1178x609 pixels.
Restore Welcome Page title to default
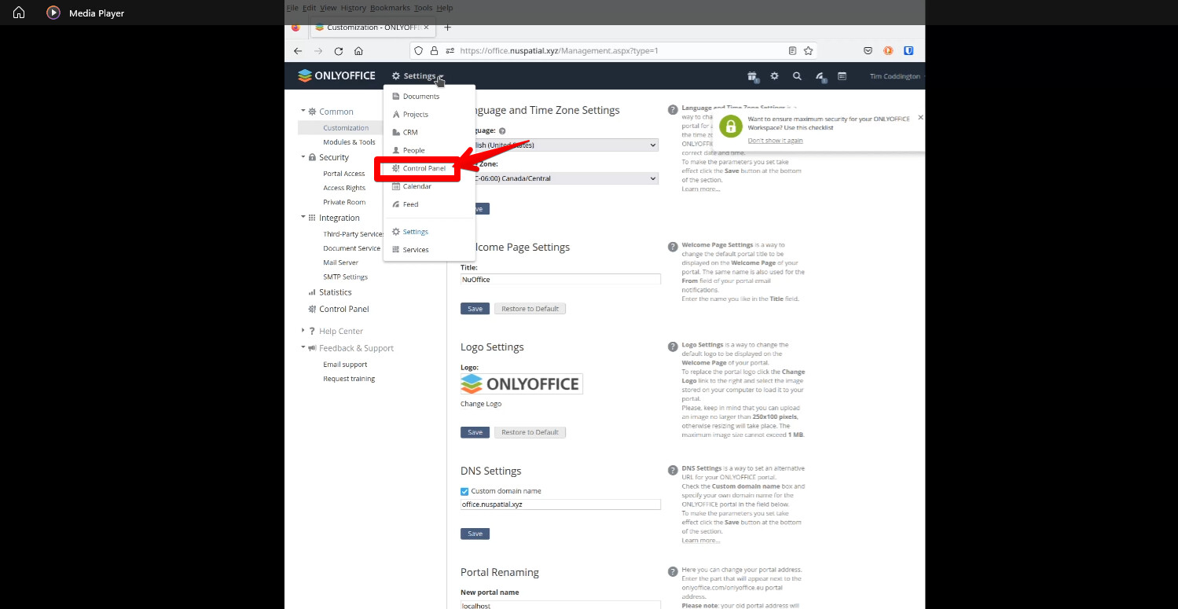point(530,309)
